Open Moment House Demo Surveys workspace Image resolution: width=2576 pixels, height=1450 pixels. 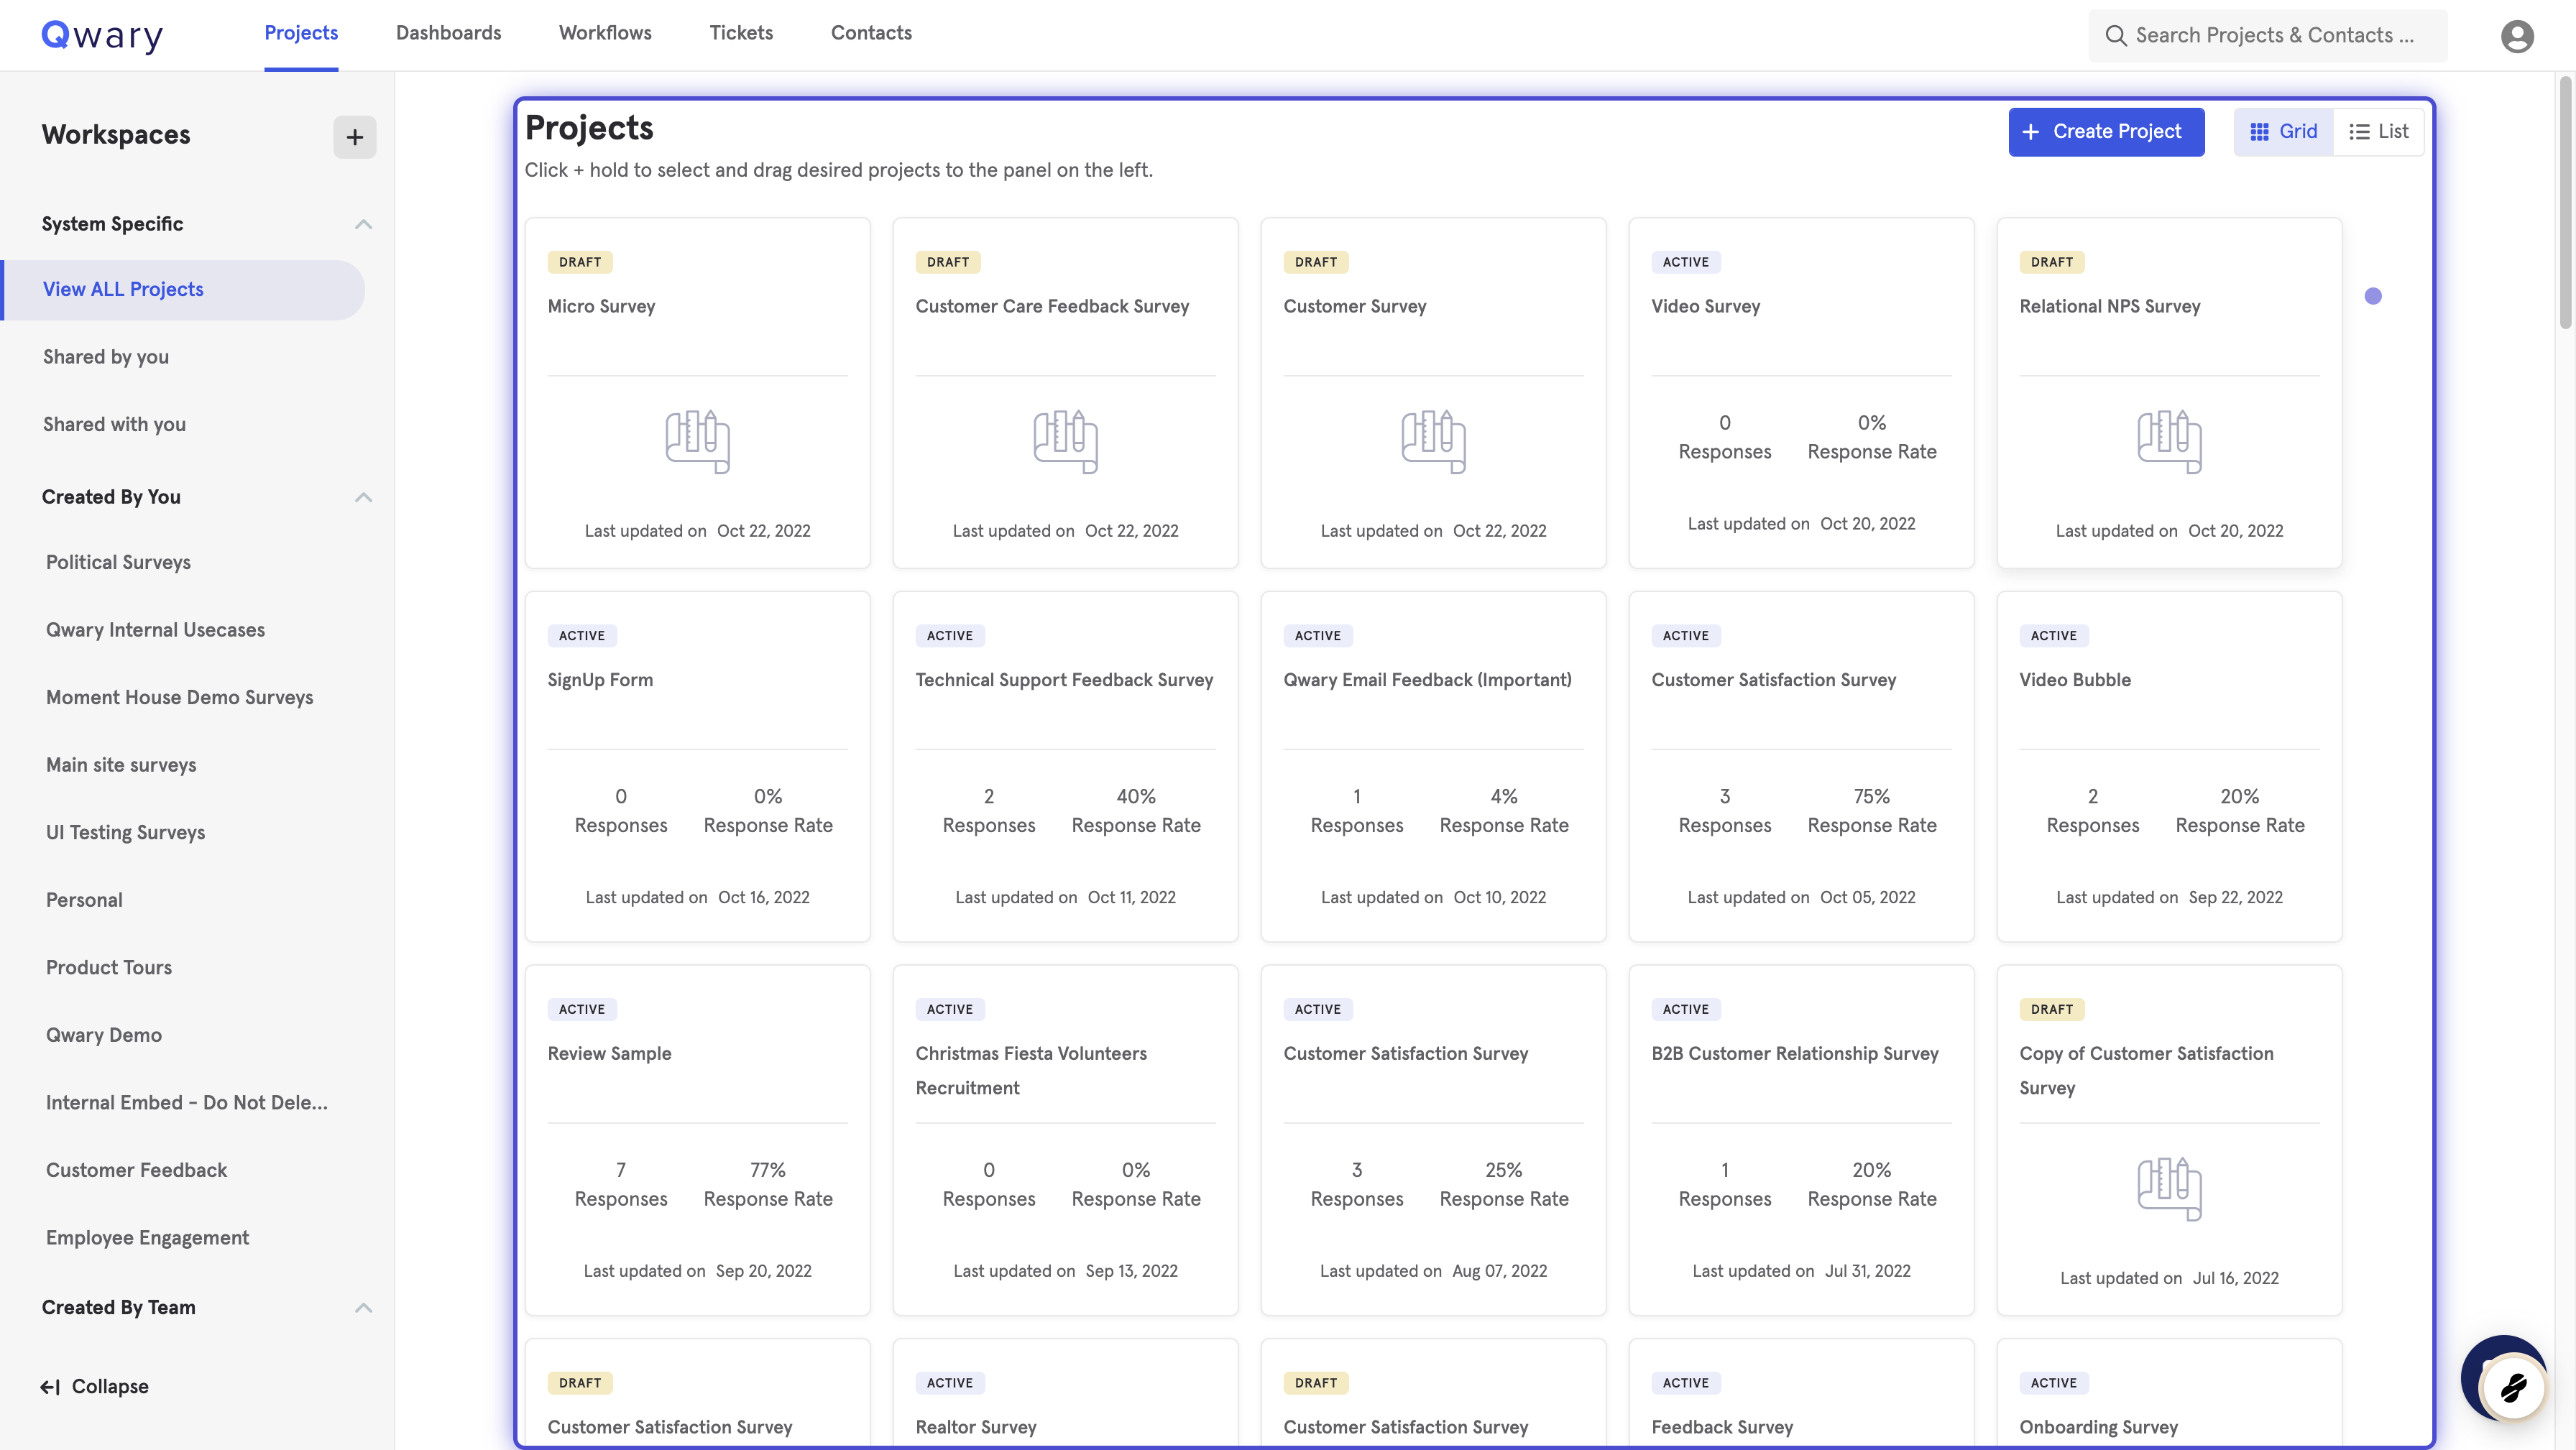click(x=179, y=697)
